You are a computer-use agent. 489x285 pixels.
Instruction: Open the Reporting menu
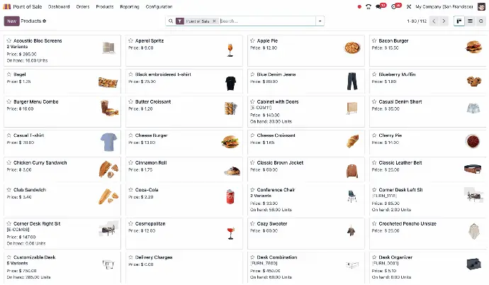[x=130, y=6]
